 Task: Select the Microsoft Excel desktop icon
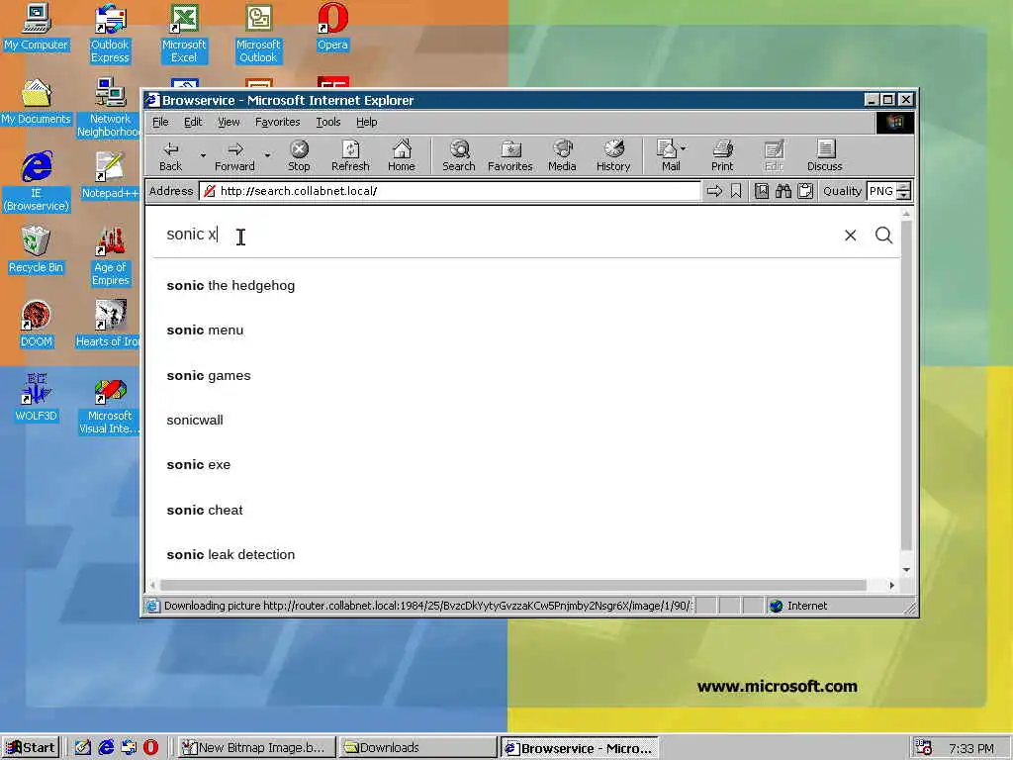183,34
